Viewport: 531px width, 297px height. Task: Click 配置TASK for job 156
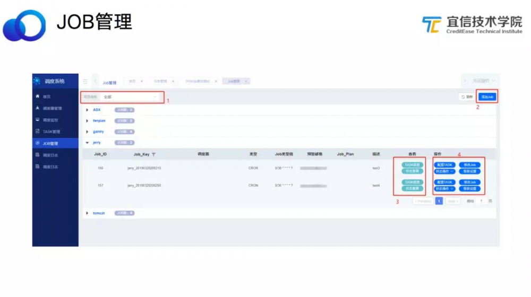(444, 165)
